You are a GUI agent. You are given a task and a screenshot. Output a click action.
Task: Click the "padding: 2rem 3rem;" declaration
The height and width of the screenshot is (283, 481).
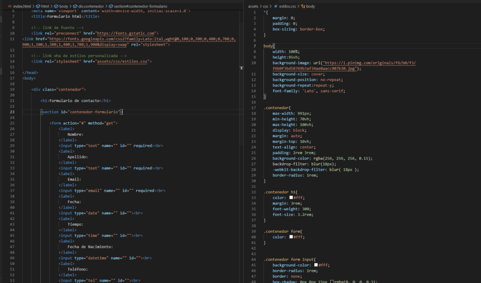point(294,153)
